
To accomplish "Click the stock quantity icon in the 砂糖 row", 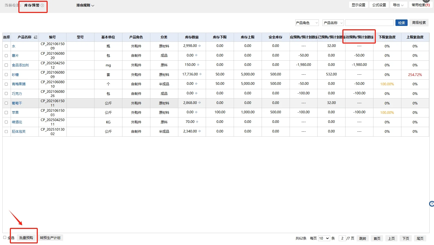I will [x=200, y=74].
